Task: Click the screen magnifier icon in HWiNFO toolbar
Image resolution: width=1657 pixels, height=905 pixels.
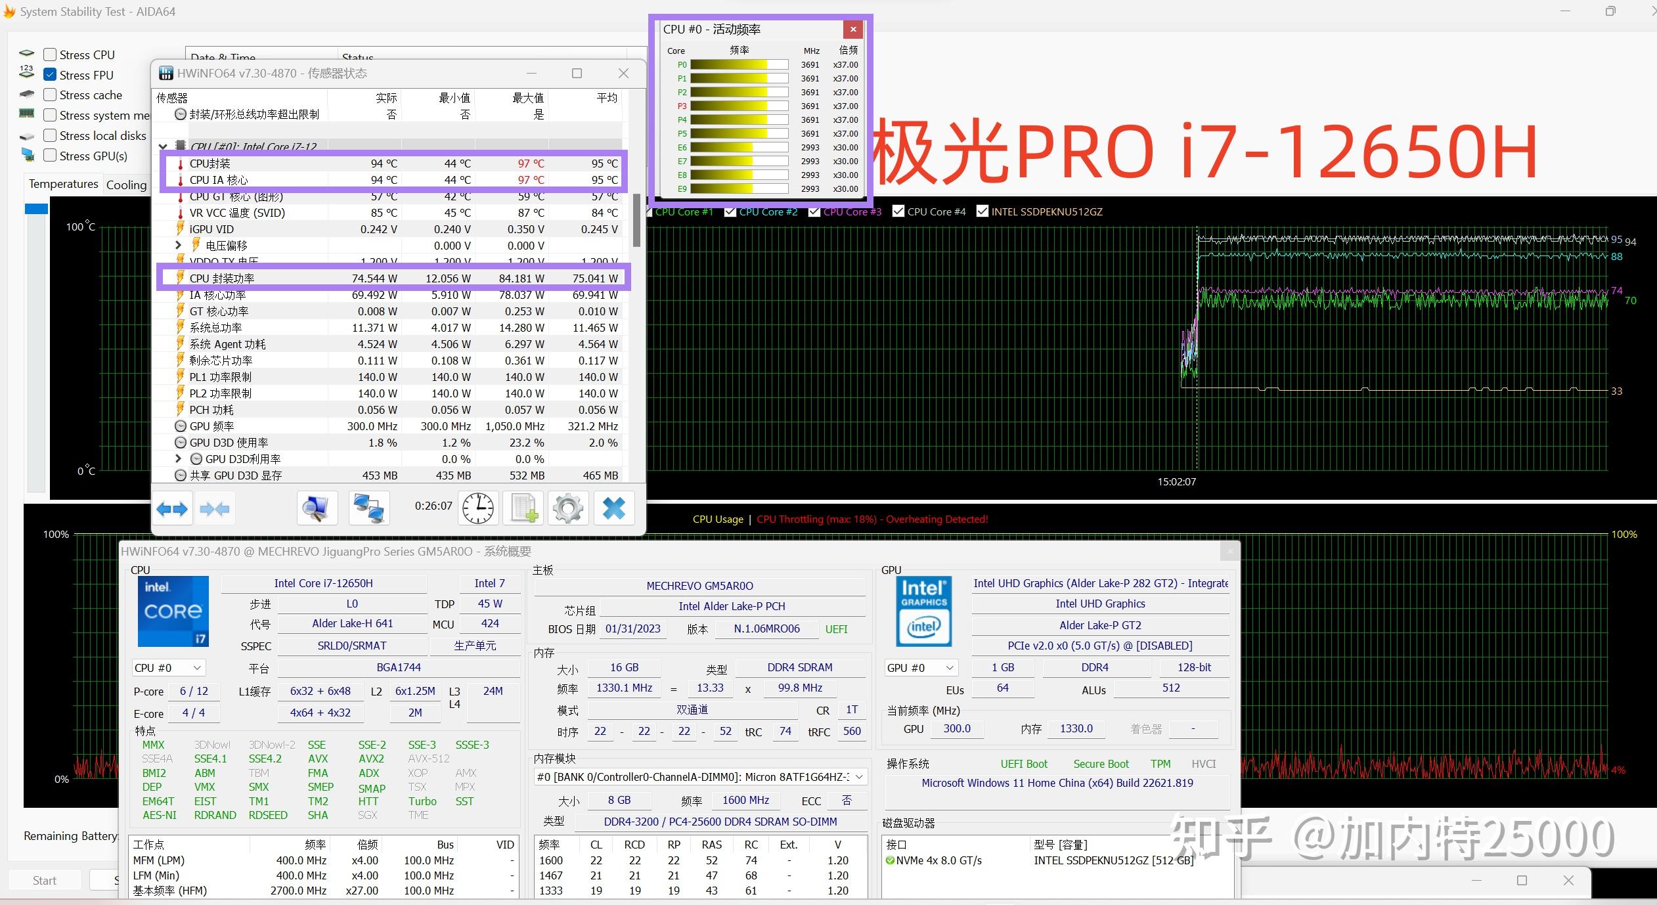Action: point(317,508)
